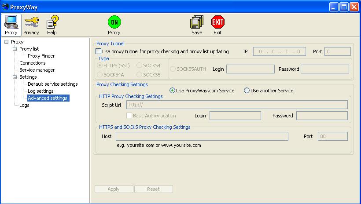Image resolution: width=361 pixels, height=204 pixels.
Task: Select Proxy Finder in tree
Action: pos(41,56)
